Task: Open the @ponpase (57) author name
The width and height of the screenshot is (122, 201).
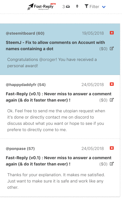Action: pyautogui.click(x=20, y=149)
